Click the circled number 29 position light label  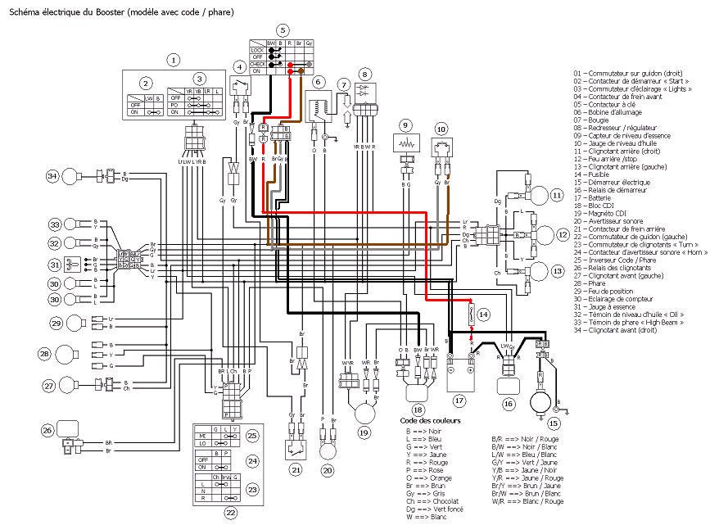pos(56,324)
